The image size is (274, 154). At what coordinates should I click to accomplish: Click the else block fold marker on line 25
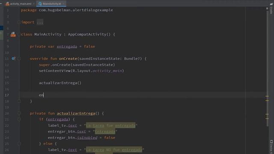[x=19, y=144]
